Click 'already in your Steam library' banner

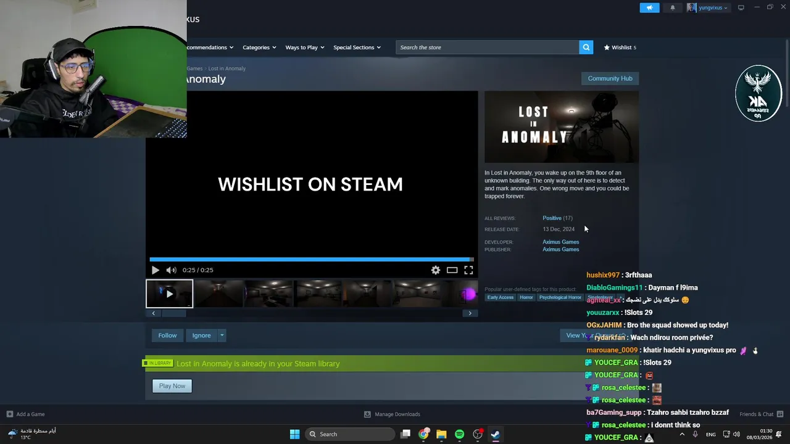click(258, 364)
